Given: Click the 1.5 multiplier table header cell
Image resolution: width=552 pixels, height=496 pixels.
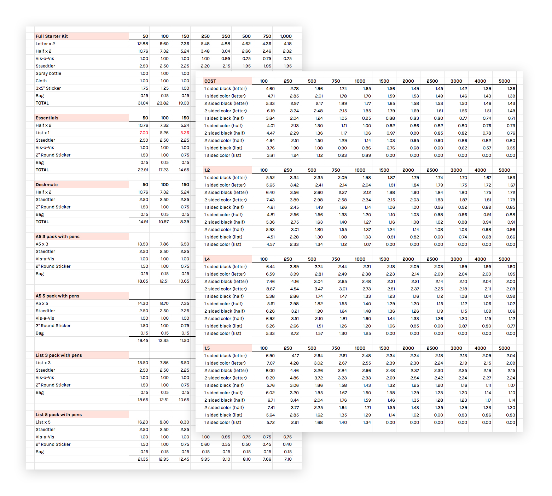Looking at the screenshot, I should coord(228,348).
